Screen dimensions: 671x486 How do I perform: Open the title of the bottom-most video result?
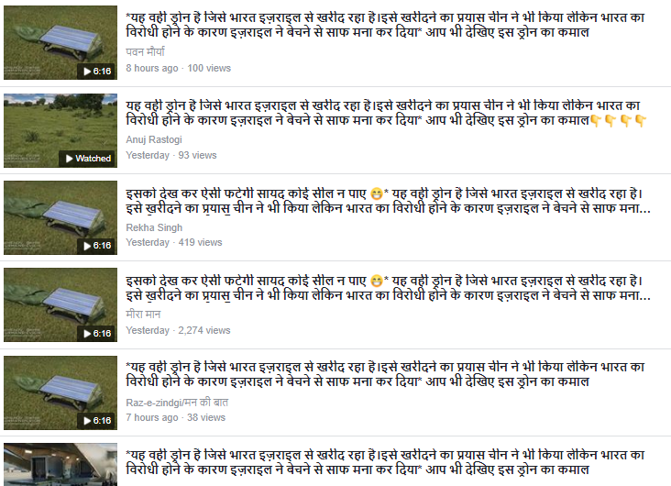385,462
